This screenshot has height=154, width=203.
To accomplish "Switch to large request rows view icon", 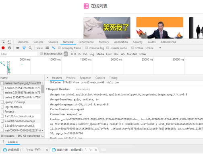I will click(47, 48).
